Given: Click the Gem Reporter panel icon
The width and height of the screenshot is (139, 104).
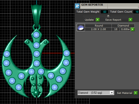Looking at the screenshot, I should click(77, 6).
